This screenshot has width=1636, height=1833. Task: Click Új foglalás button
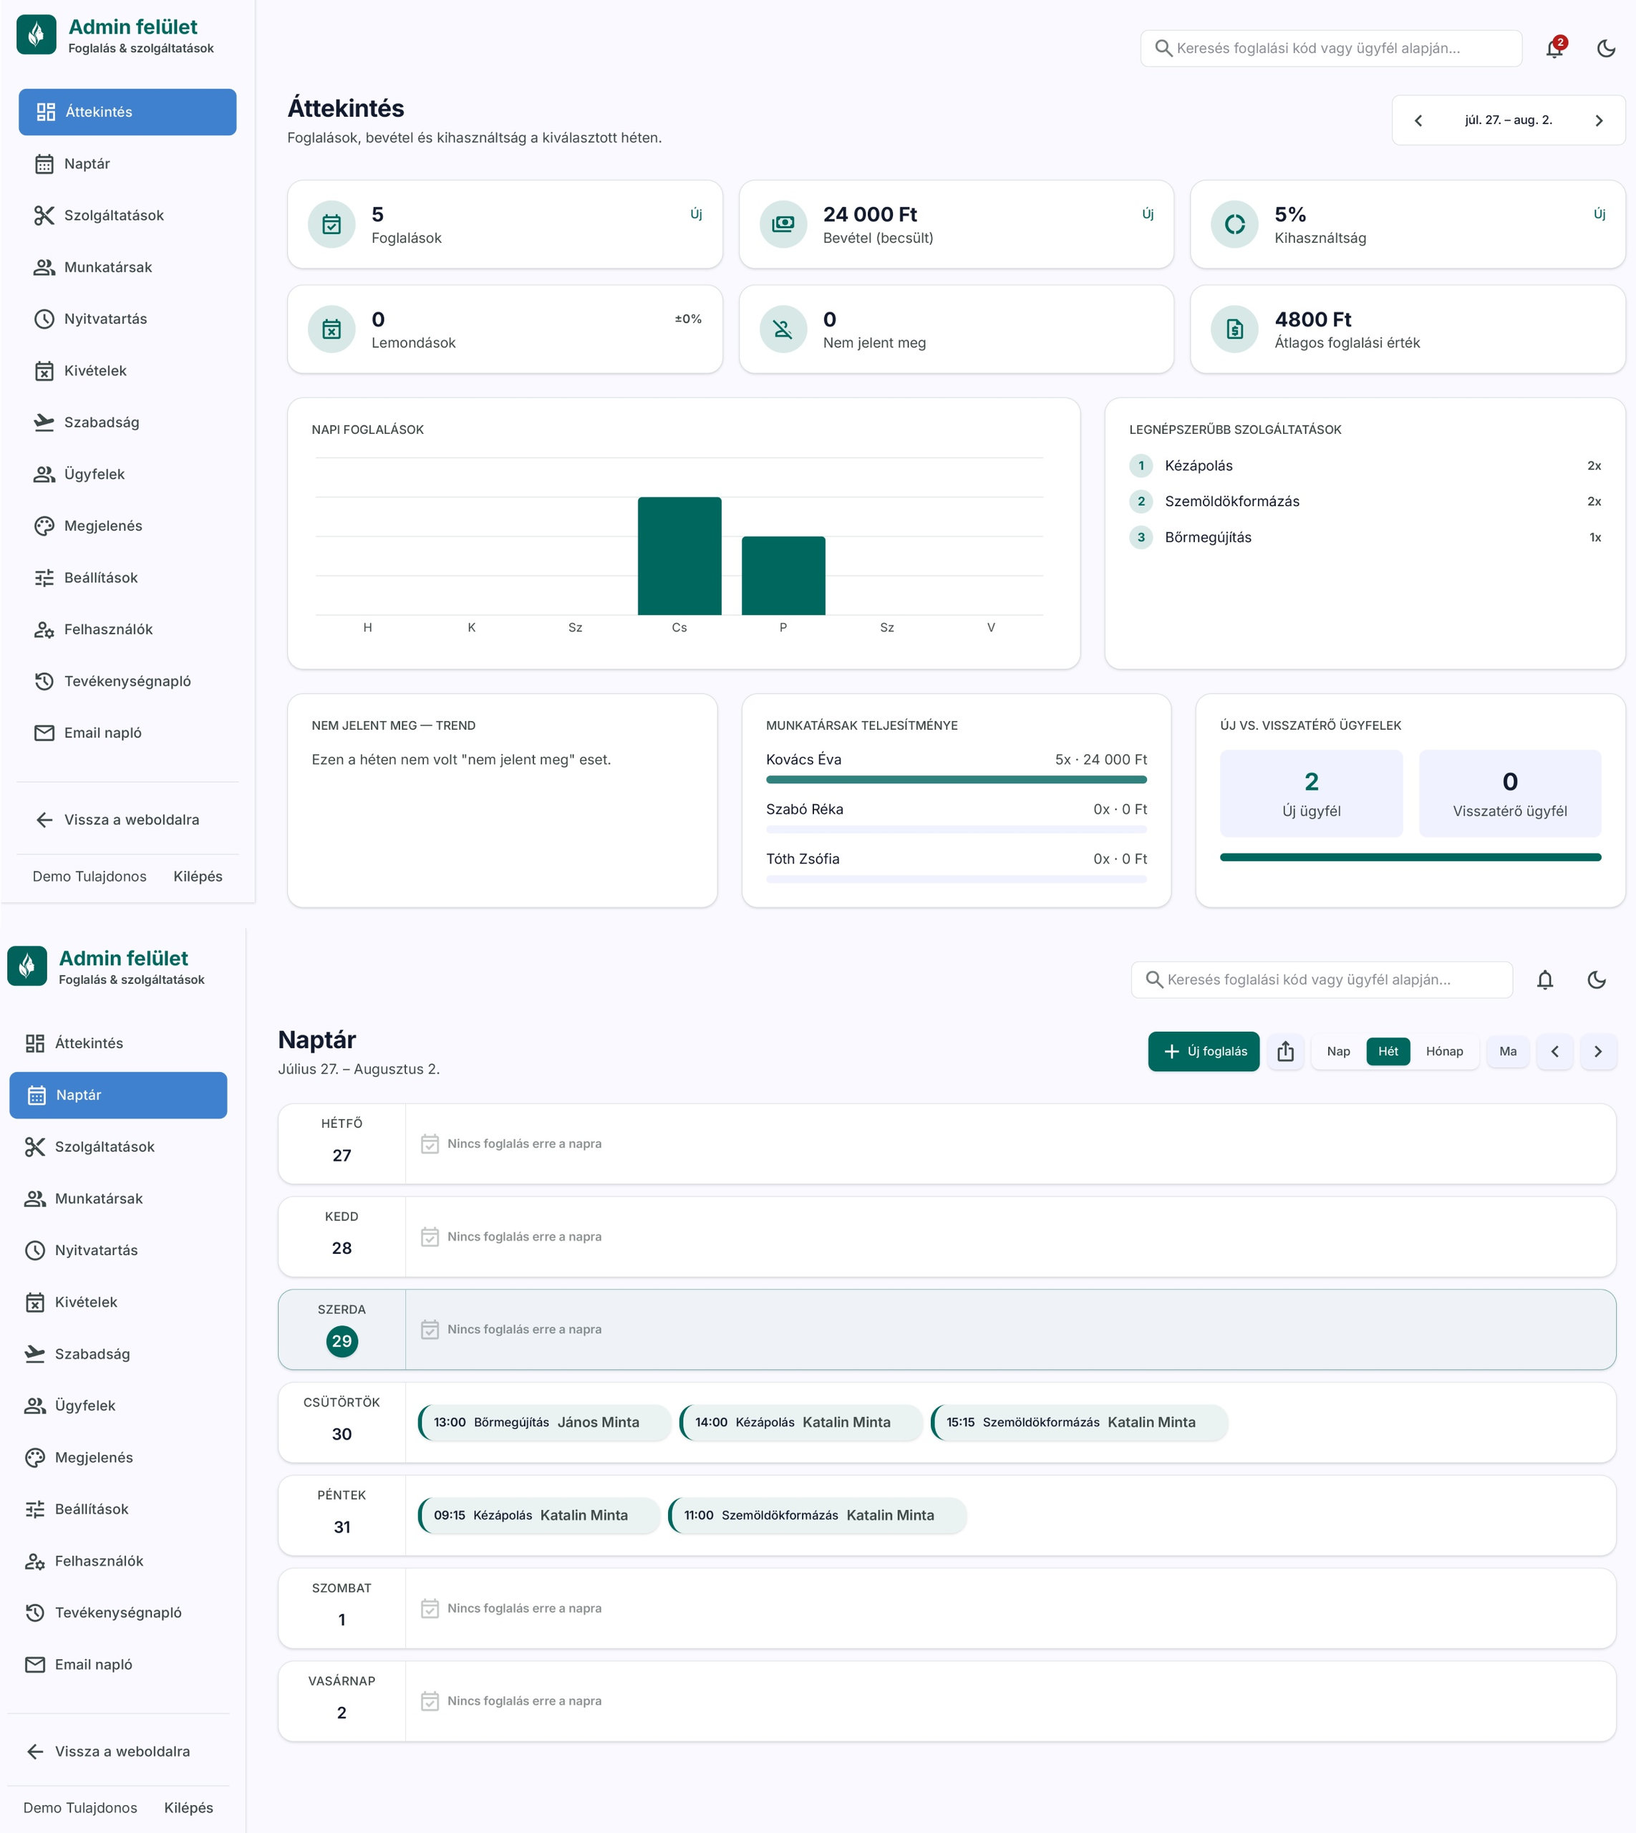[x=1204, y=1052]
